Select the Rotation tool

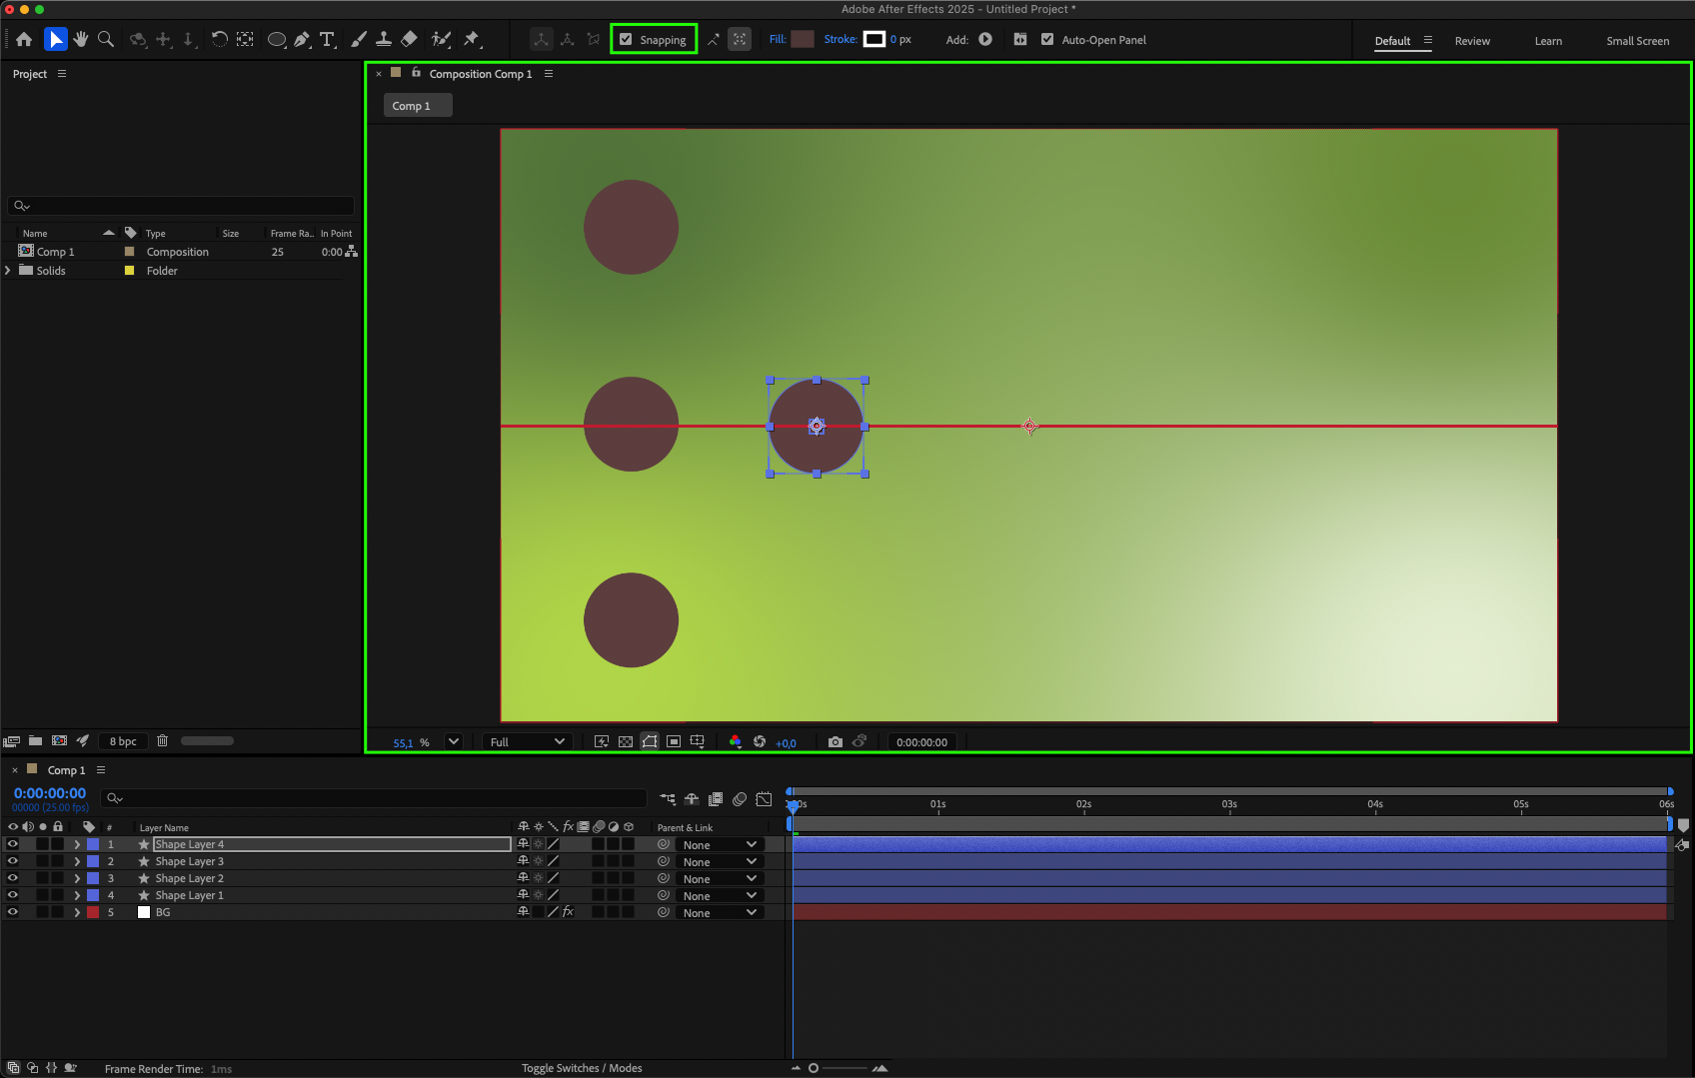pyautogui.click(x=219, y=39)
